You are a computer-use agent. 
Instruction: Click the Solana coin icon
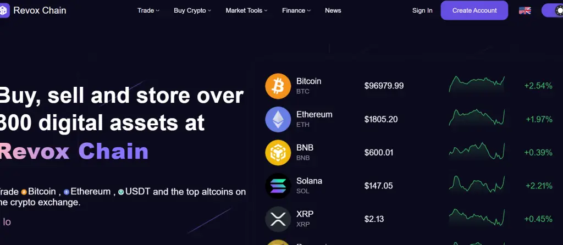pyautogui.click(x=278, y=186)
